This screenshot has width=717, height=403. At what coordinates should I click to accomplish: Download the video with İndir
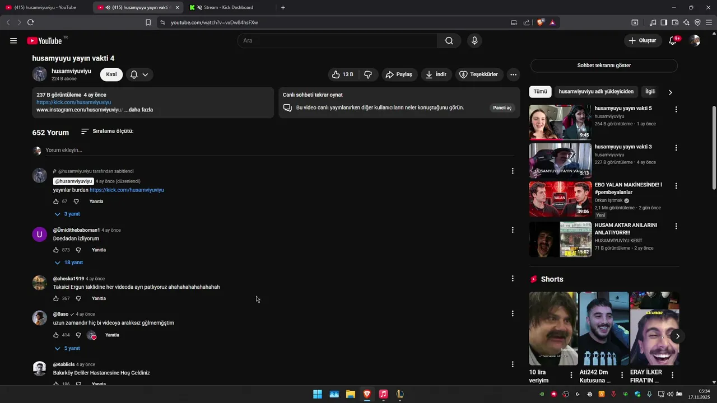[436, 74]
